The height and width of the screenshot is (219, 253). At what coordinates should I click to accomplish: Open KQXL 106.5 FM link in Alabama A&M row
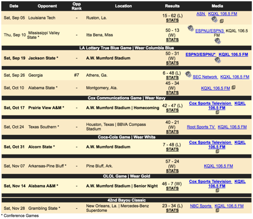[217, 186]
